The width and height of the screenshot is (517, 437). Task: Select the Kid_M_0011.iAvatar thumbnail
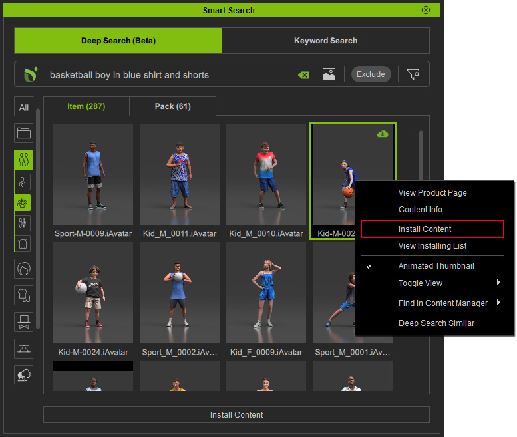pyautogui.click(x=180, y=174)
